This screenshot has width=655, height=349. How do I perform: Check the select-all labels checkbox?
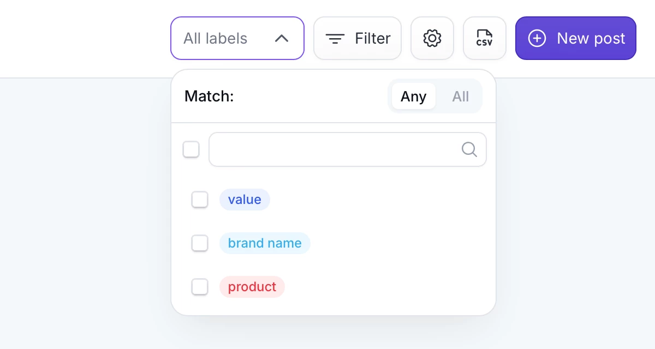tap(191, 149)
